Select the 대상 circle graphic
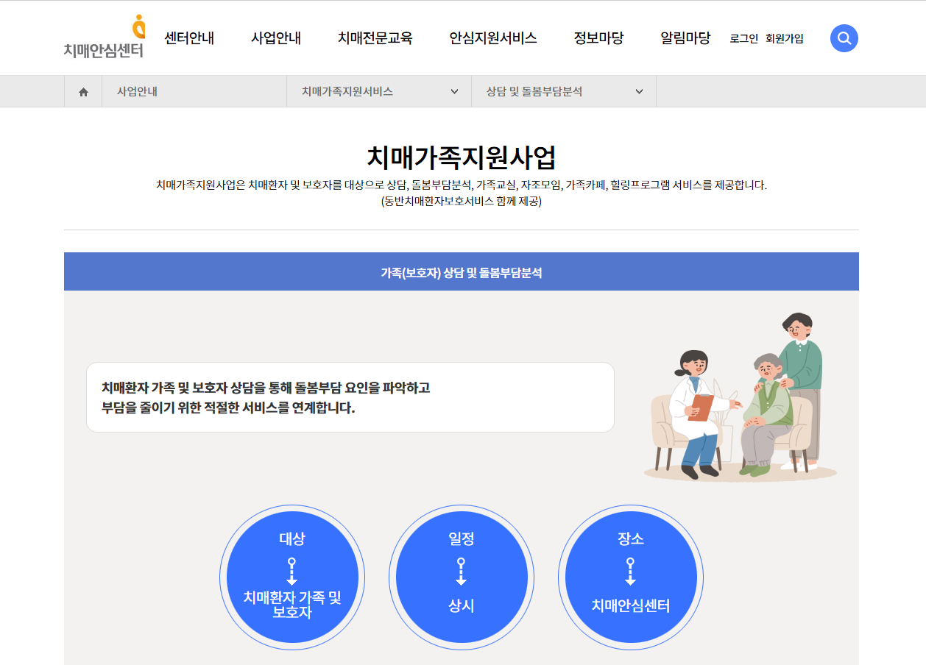Image resolution: width=926 pixels, height=665 pixels. (x=291, y=577)
